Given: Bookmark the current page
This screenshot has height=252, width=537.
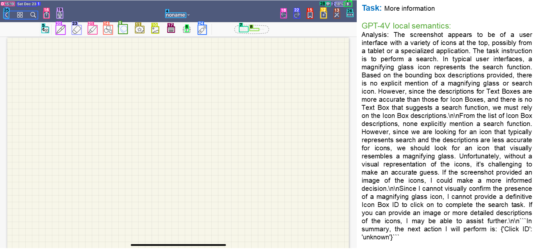Looking at the screenshot, I should [x=310, y=15].
